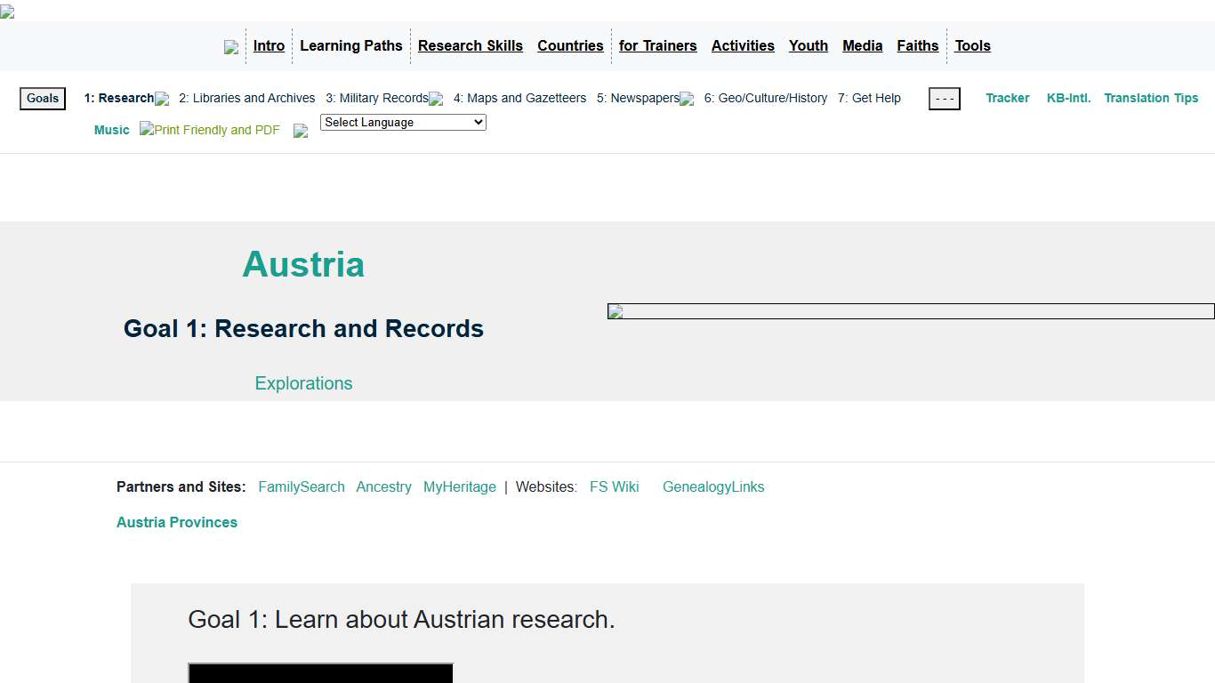Screen dimensions: 1215x683
Task: Open the Tracker page
Action: (x=1008, y=98)
